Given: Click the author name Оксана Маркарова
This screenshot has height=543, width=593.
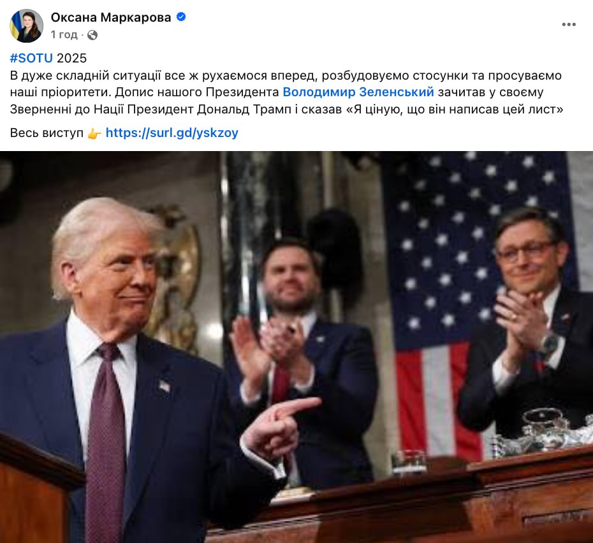Looking at the screenshot, I should [111, 17].
